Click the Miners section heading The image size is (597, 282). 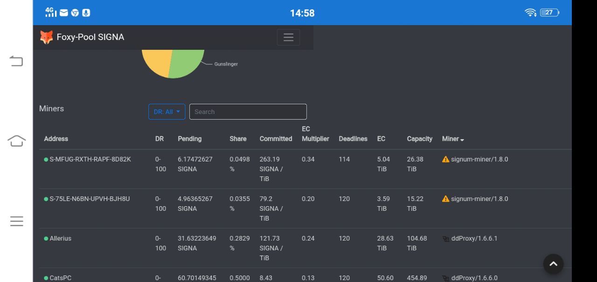[51, 108]
